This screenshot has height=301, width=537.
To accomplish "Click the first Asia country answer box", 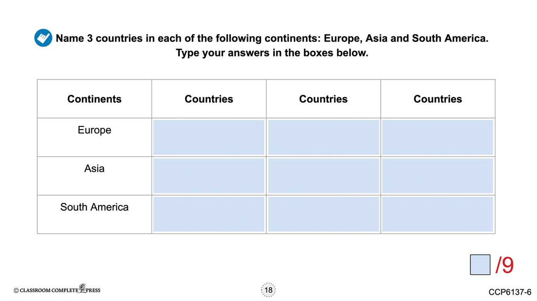I will point(209,176).
